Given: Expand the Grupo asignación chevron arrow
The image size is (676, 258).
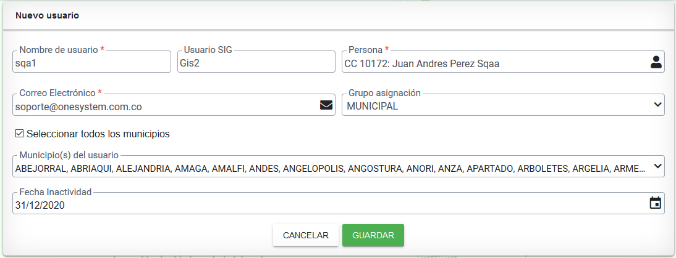Looking at the screenshot, I should pos(657,104).
